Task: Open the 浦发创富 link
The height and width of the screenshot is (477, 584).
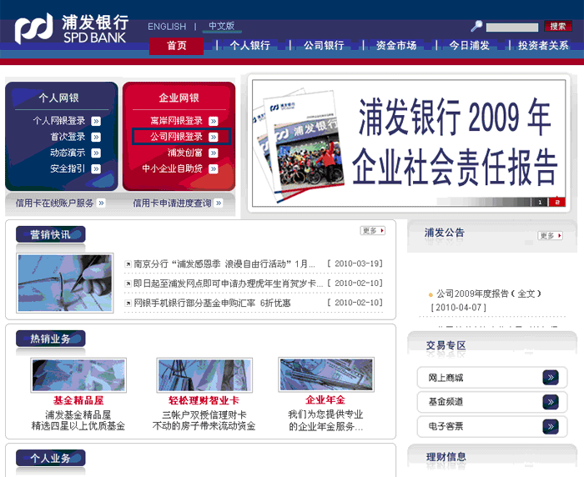Action: [185, 153]
